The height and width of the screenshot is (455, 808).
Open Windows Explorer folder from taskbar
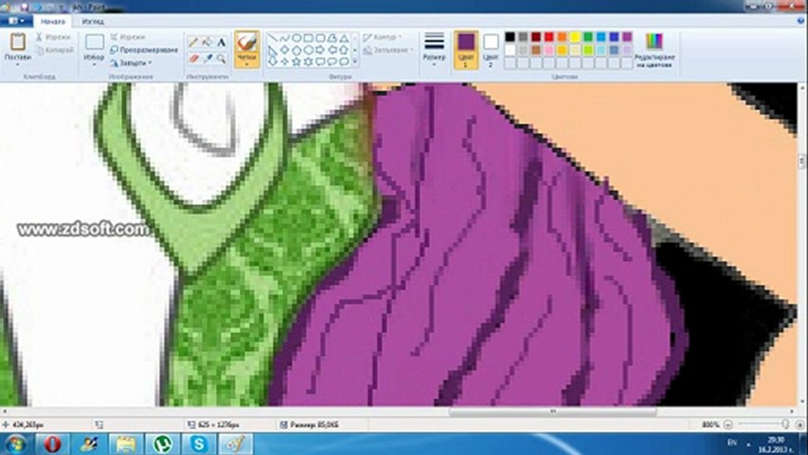[x=125, y=444]
